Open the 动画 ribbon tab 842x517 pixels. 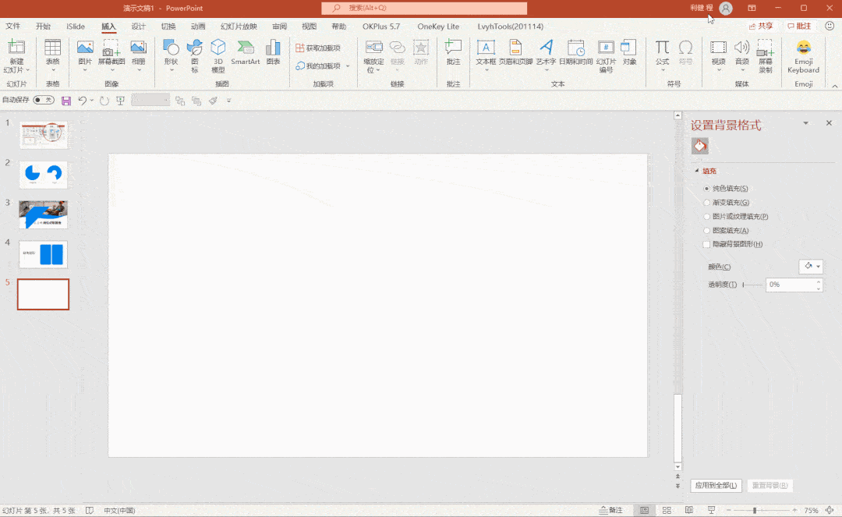tap(198, 27)
